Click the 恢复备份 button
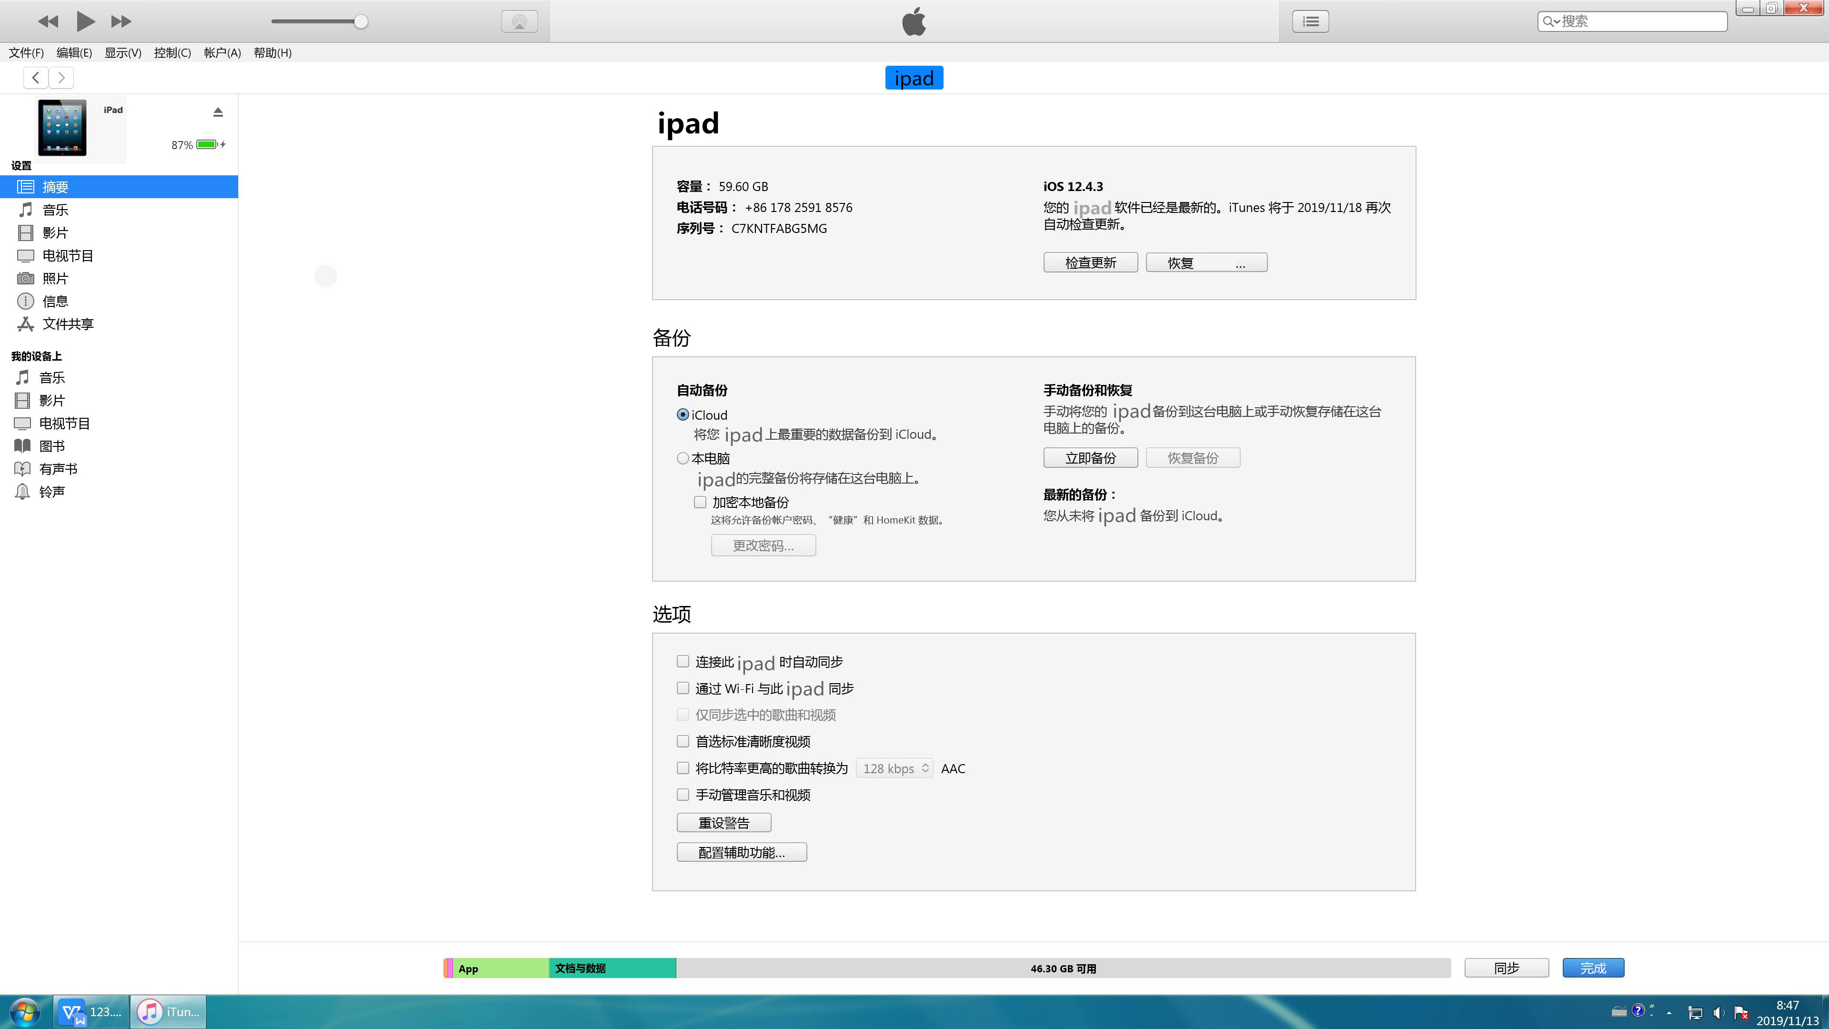1829x1029 pixels. tap(1193, 458)
